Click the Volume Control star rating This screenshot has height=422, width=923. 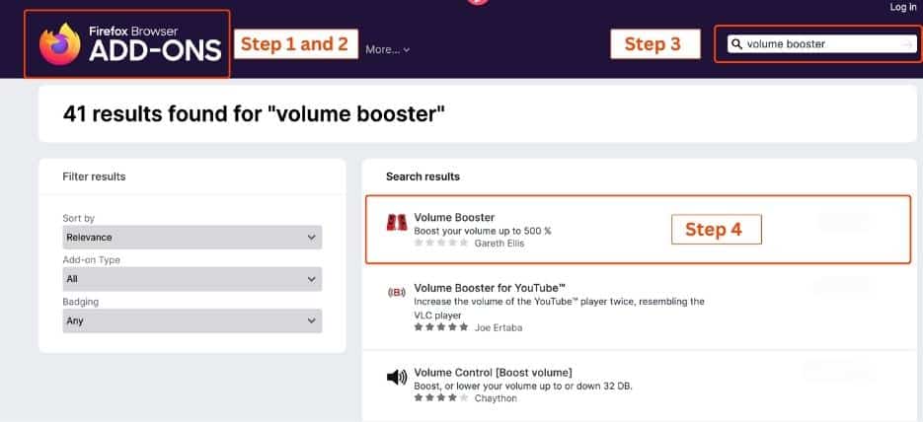[x=436, y=398]
